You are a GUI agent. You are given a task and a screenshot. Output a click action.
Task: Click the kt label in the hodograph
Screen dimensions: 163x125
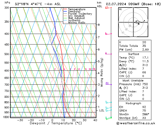click(121, 9)
